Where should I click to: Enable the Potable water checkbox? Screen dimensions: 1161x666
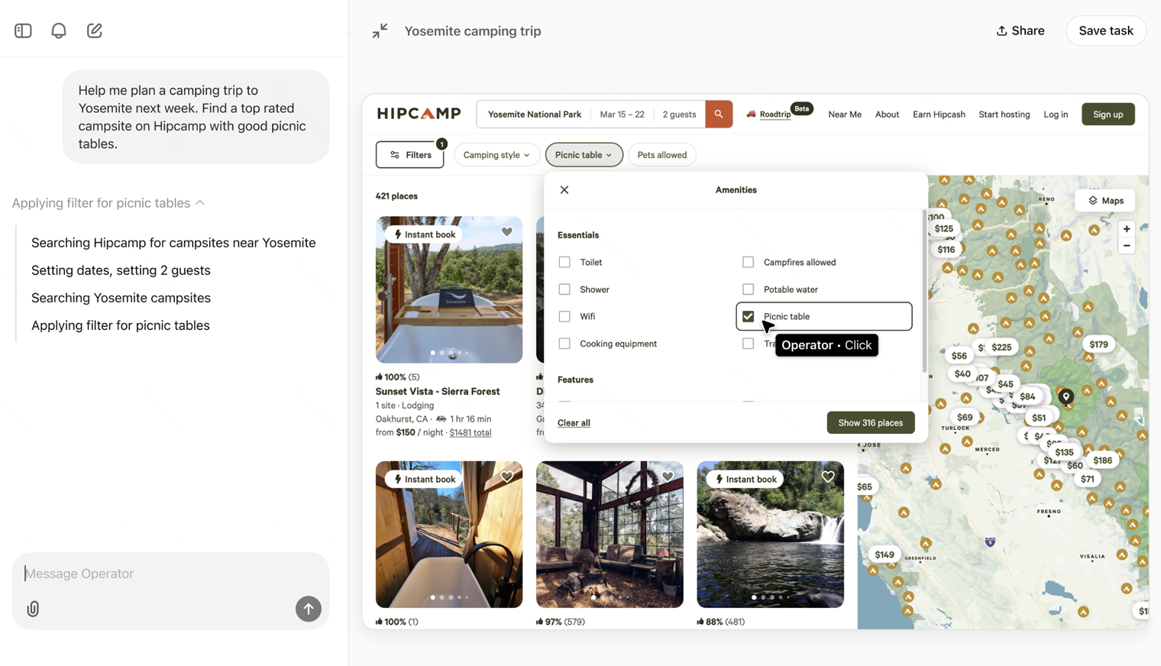pos(748,289)
